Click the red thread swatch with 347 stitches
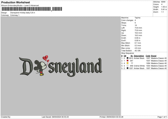 coord(127,61)
